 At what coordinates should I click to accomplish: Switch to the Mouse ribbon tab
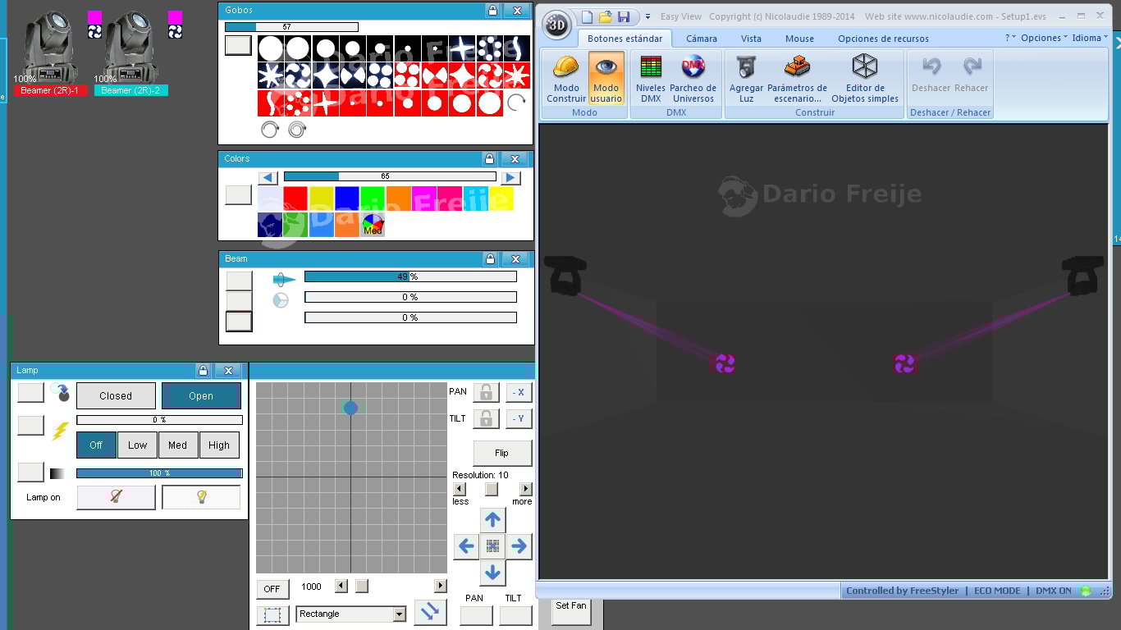799,39
